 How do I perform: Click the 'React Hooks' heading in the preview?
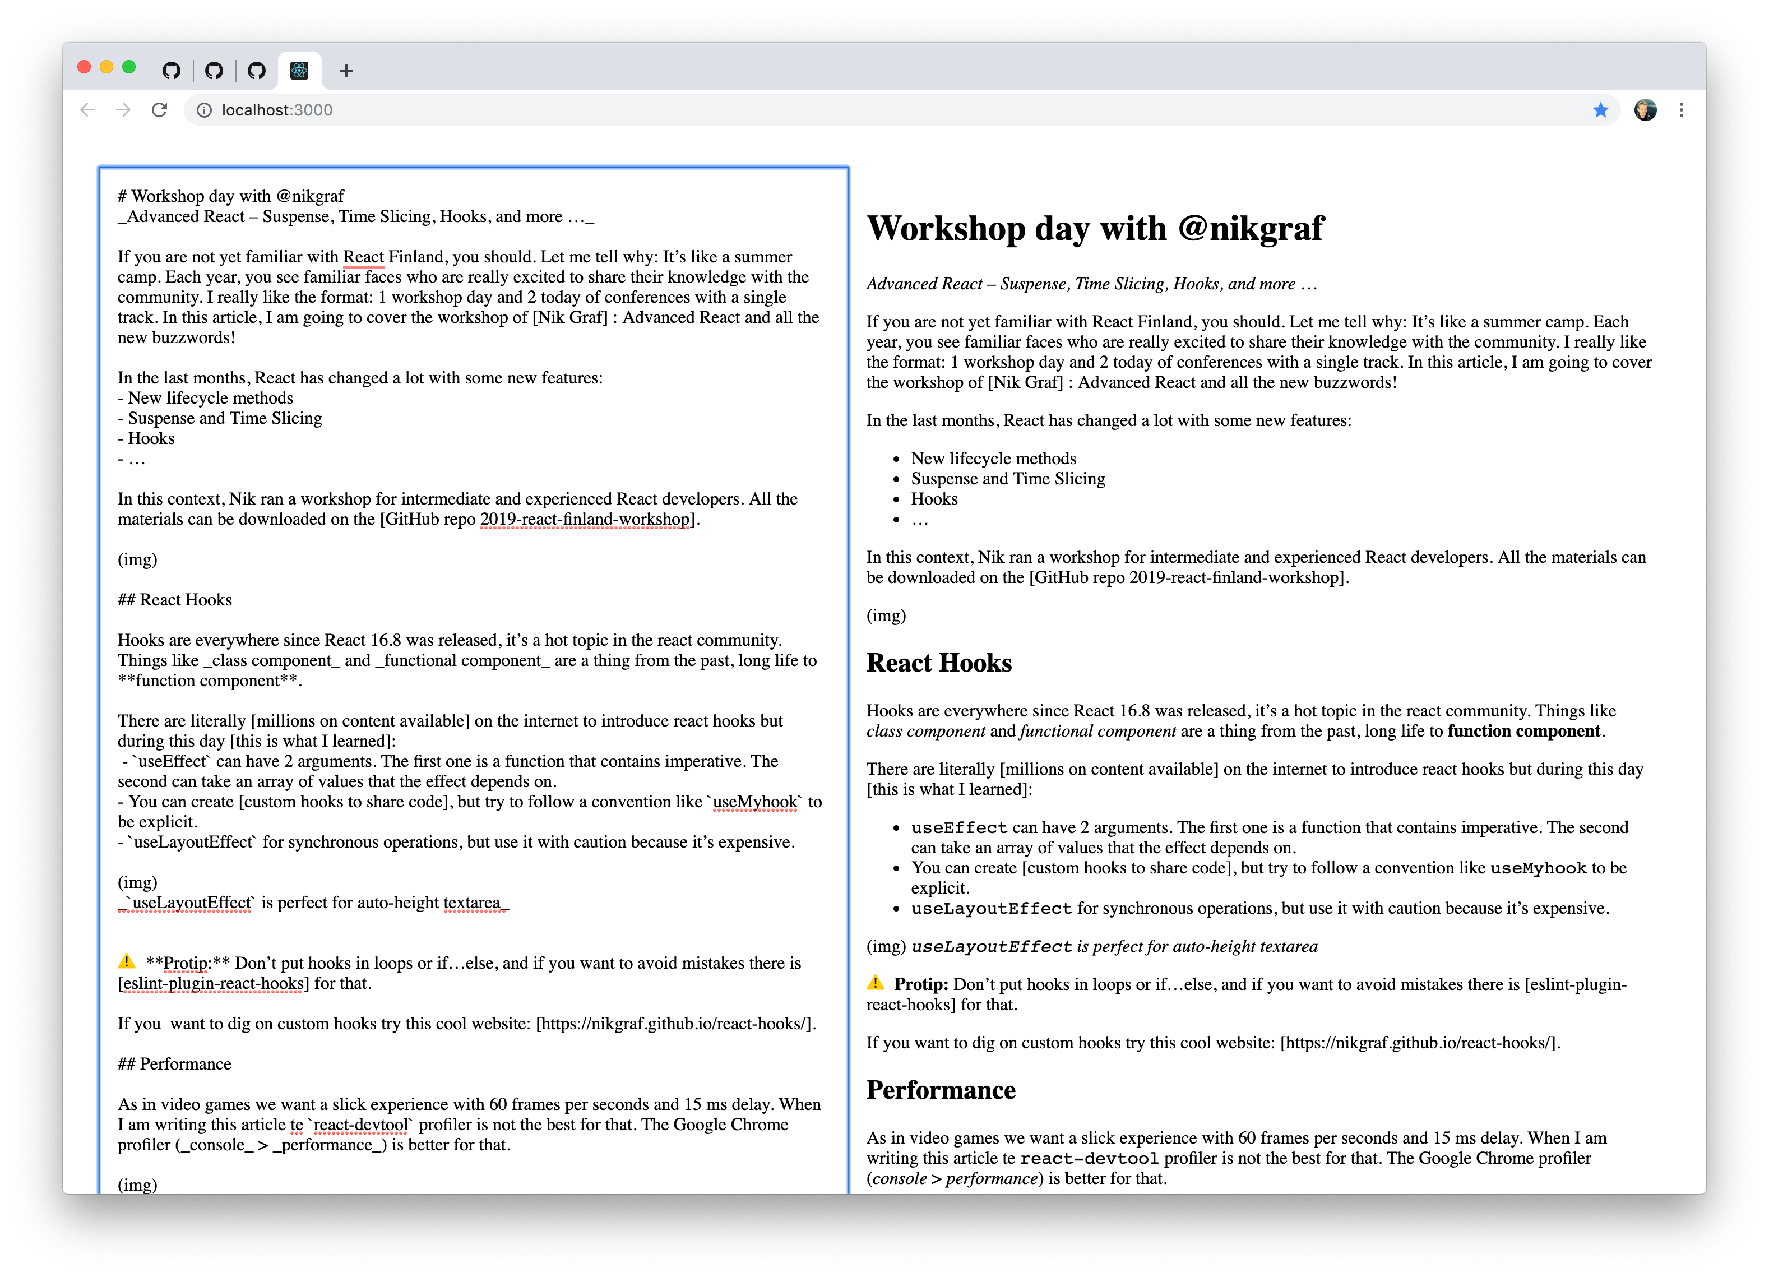click(939, 662)
